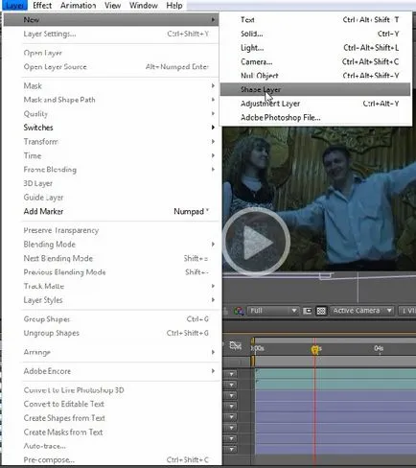Open the Effect menu
The width and height of the screenshot is (416, 468).
tap(42, 6)
